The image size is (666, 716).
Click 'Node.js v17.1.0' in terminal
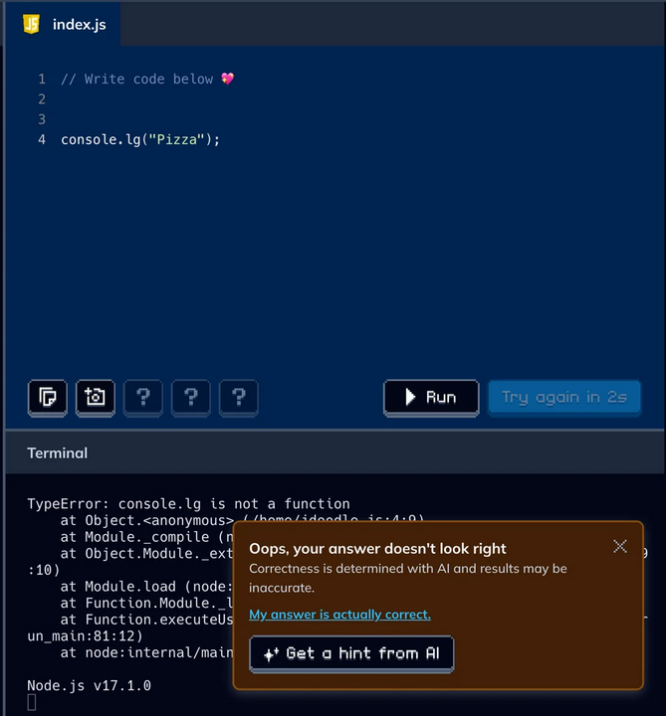click(90, 685)
